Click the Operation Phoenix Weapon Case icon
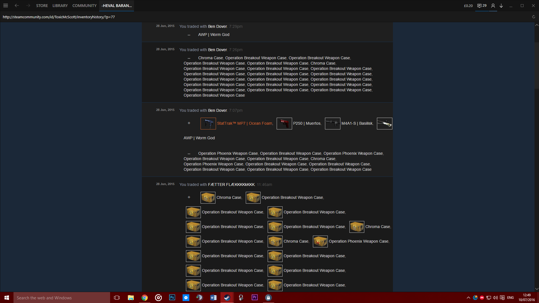Viewport: 539px width, 303px height. point(320,242)
